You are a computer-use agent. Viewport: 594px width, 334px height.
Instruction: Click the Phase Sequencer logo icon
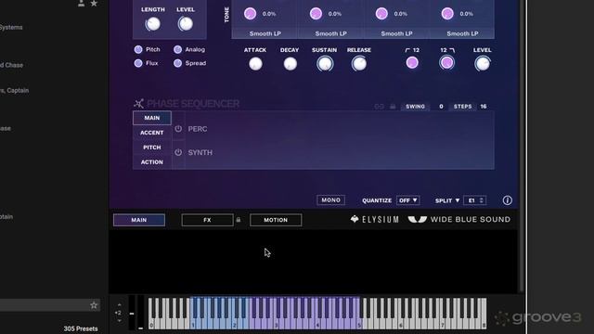click(138, 103)
